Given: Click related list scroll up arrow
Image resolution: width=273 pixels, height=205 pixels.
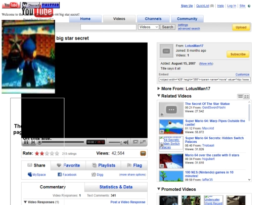Looking at the screenshot, I should [249, 102].
